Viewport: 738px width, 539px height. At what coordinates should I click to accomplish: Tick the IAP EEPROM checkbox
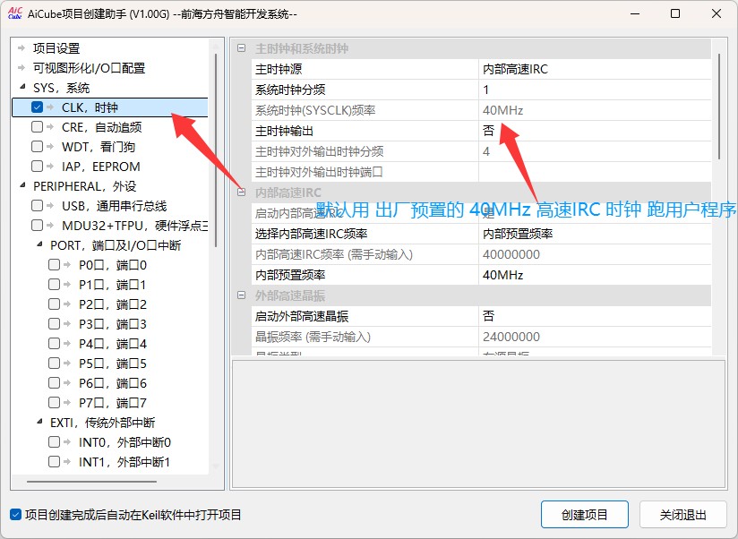coord(38,167)
